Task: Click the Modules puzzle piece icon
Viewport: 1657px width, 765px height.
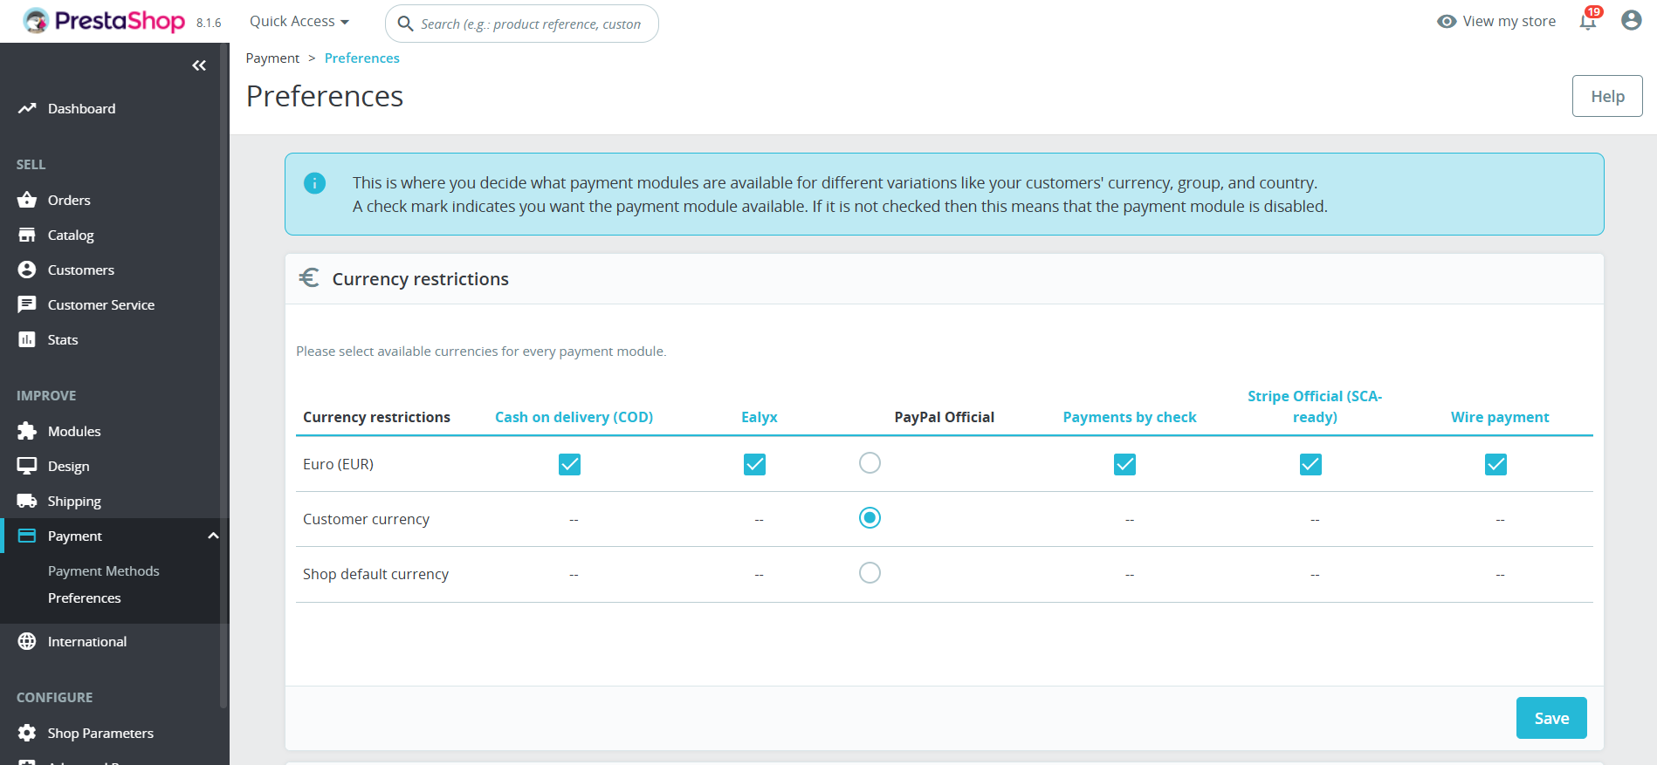Action: tap(27, 431)
